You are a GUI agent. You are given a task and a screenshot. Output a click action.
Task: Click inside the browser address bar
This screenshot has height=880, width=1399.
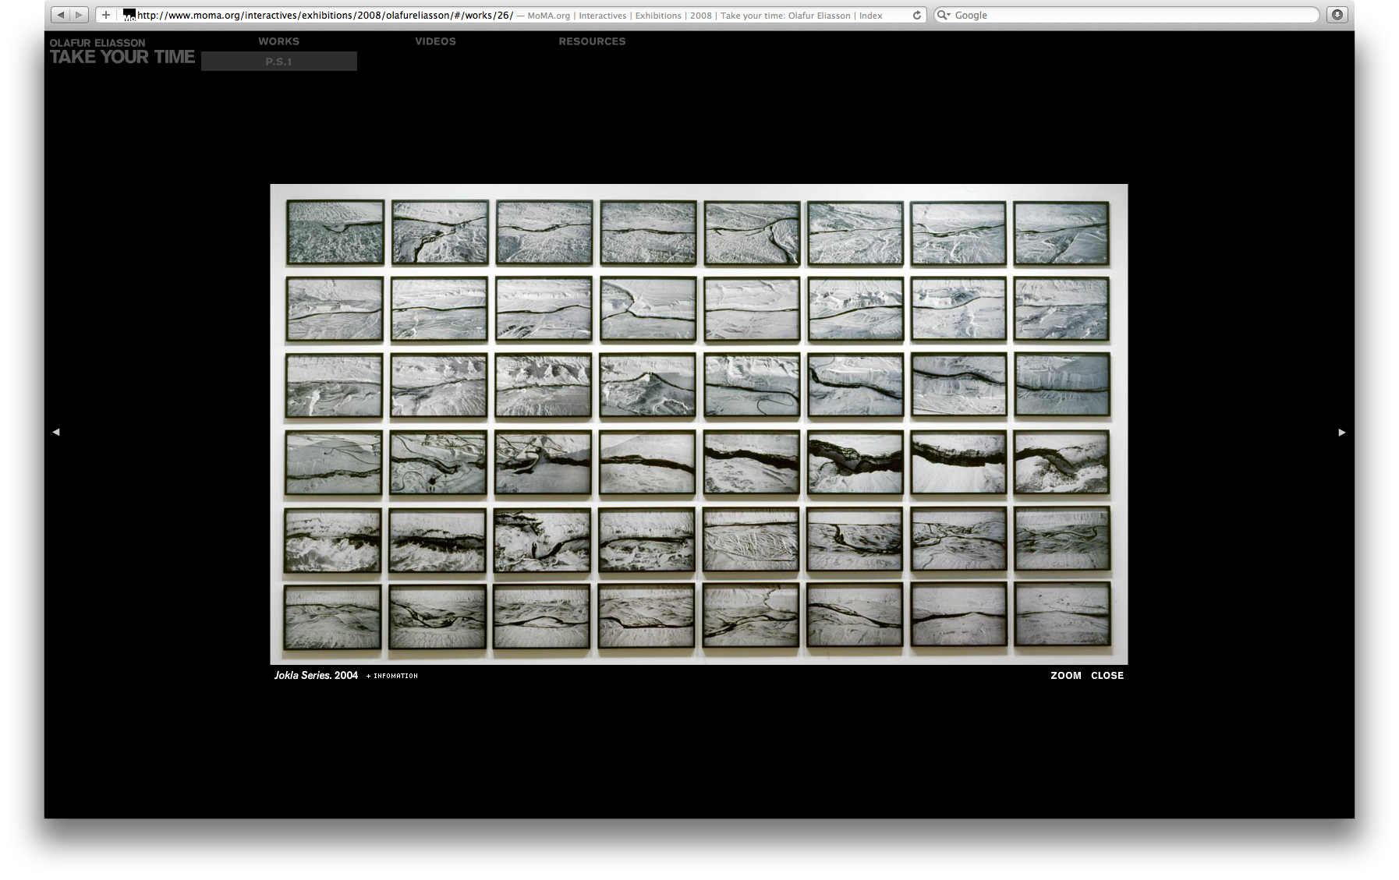point(468,14)
